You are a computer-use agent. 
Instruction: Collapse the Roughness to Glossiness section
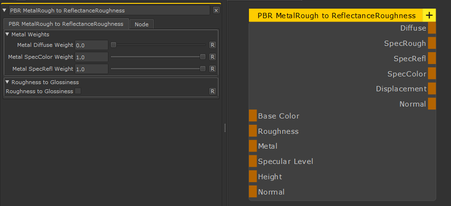click(x=7, y=82)
